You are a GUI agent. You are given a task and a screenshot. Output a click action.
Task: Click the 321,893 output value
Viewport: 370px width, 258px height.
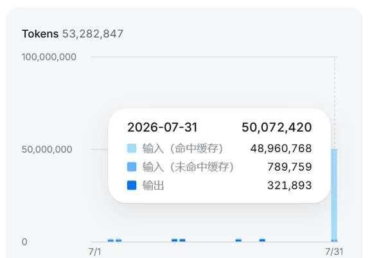[290, 185]
